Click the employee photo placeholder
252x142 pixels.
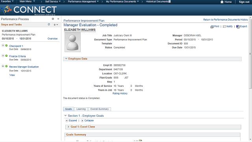pyautogui.click(x=72, y=42)
